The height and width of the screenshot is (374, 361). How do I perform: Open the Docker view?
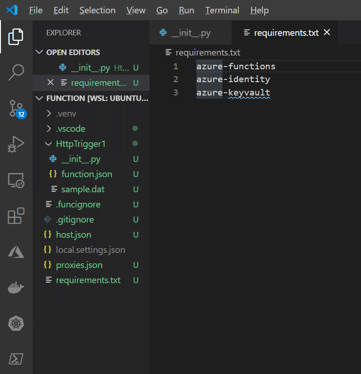[16, 288]
